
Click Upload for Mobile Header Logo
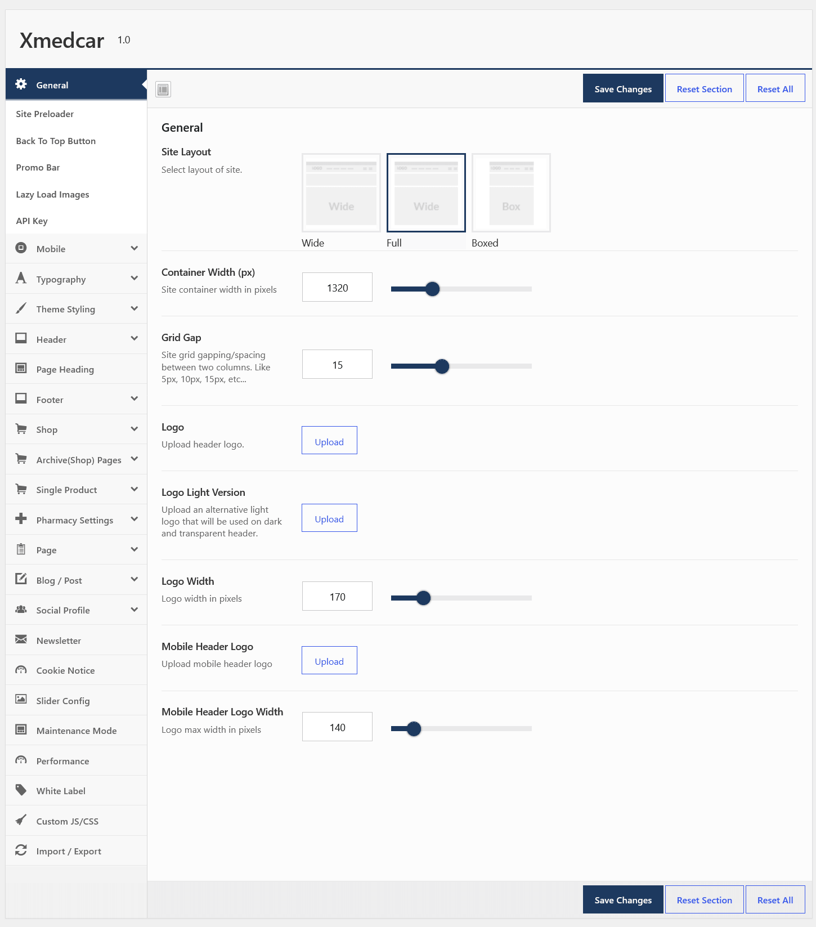[x=329, y=660]
